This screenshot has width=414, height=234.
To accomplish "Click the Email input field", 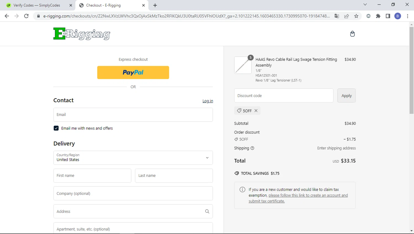I will (x=133, y=115).
